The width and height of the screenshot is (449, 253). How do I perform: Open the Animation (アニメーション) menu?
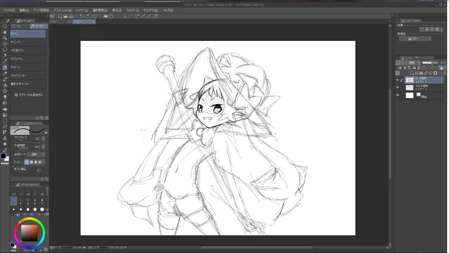(x=63, y=11)
